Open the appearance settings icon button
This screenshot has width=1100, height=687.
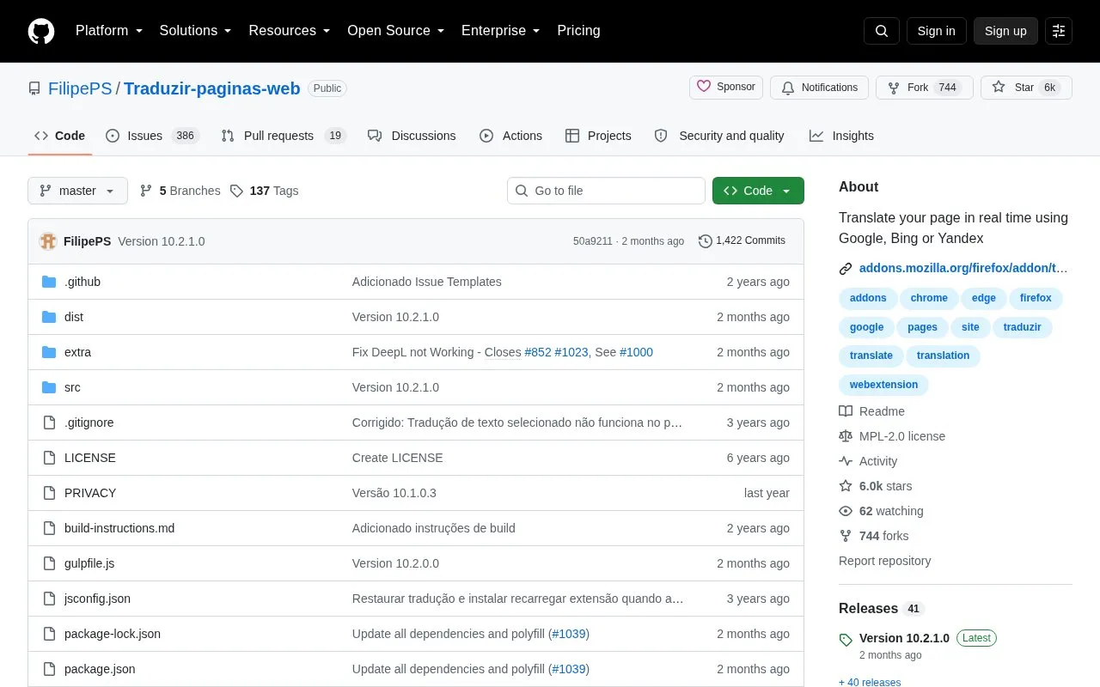pos(1059,31)
